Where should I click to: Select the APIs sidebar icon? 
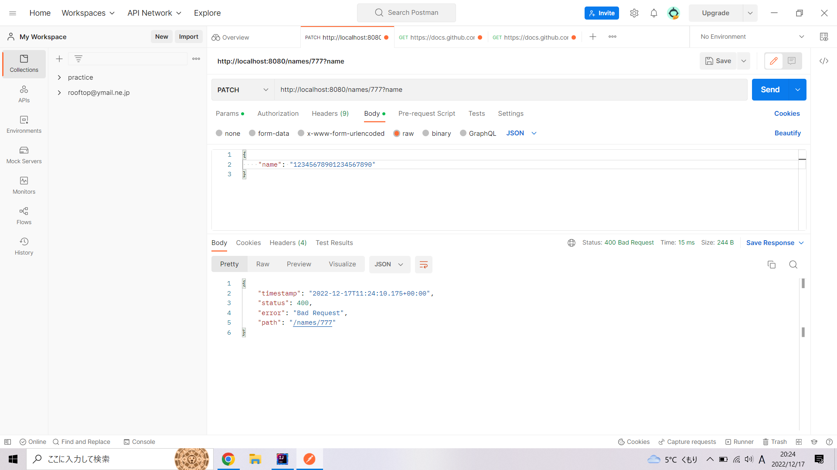(24, 94)
